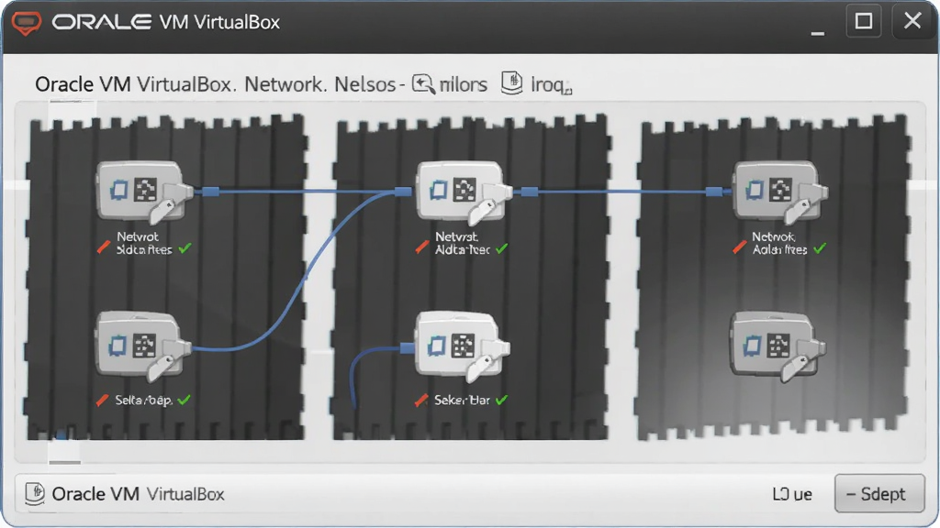Open the document icon beside 'Iroq'

click(511, 83)
